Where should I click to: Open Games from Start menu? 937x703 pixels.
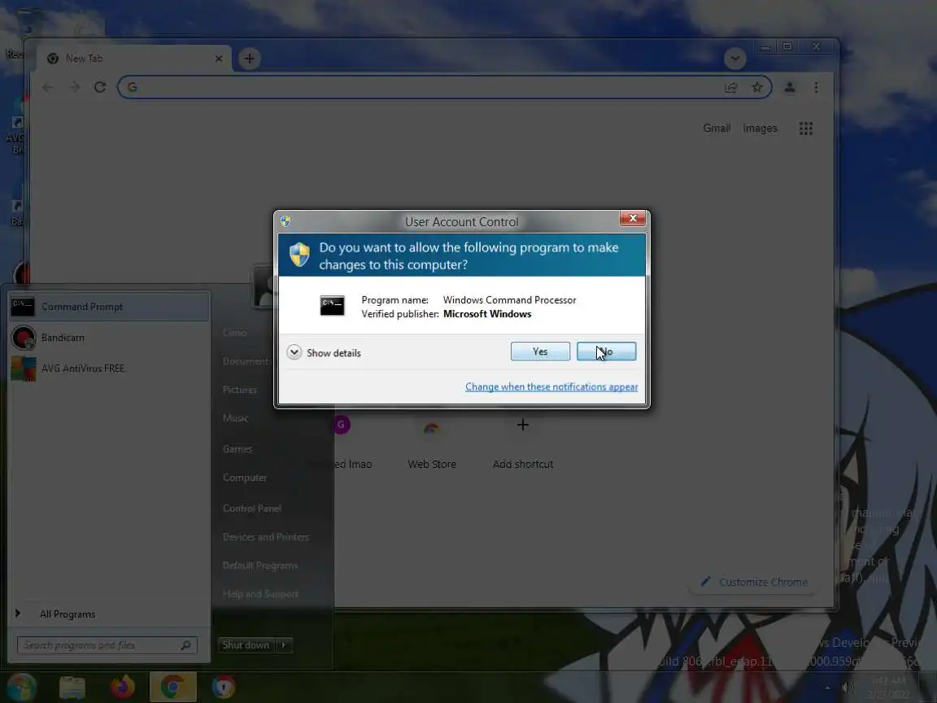[x=238, y=449]
